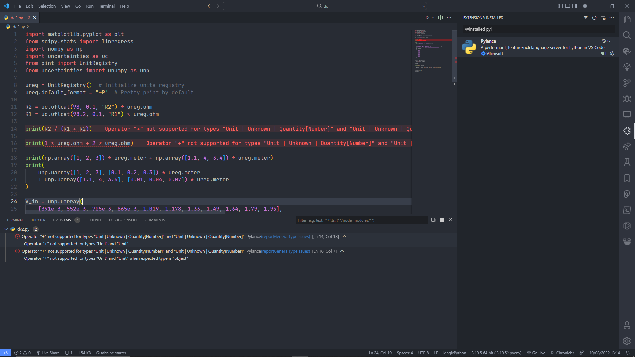This screenshot has height=357, width=635.
Task: Toggle the secondary side bar
Action: coord(575,6)
